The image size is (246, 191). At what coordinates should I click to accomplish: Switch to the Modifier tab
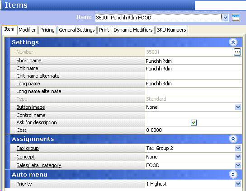[x=27, y=30]
